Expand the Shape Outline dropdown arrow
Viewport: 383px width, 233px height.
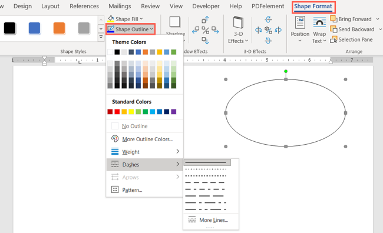pos(151,29)
